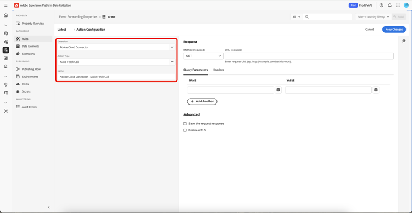412x213 pixels.
Task: Click the Latest breadcrumb link
Action: 62,30
